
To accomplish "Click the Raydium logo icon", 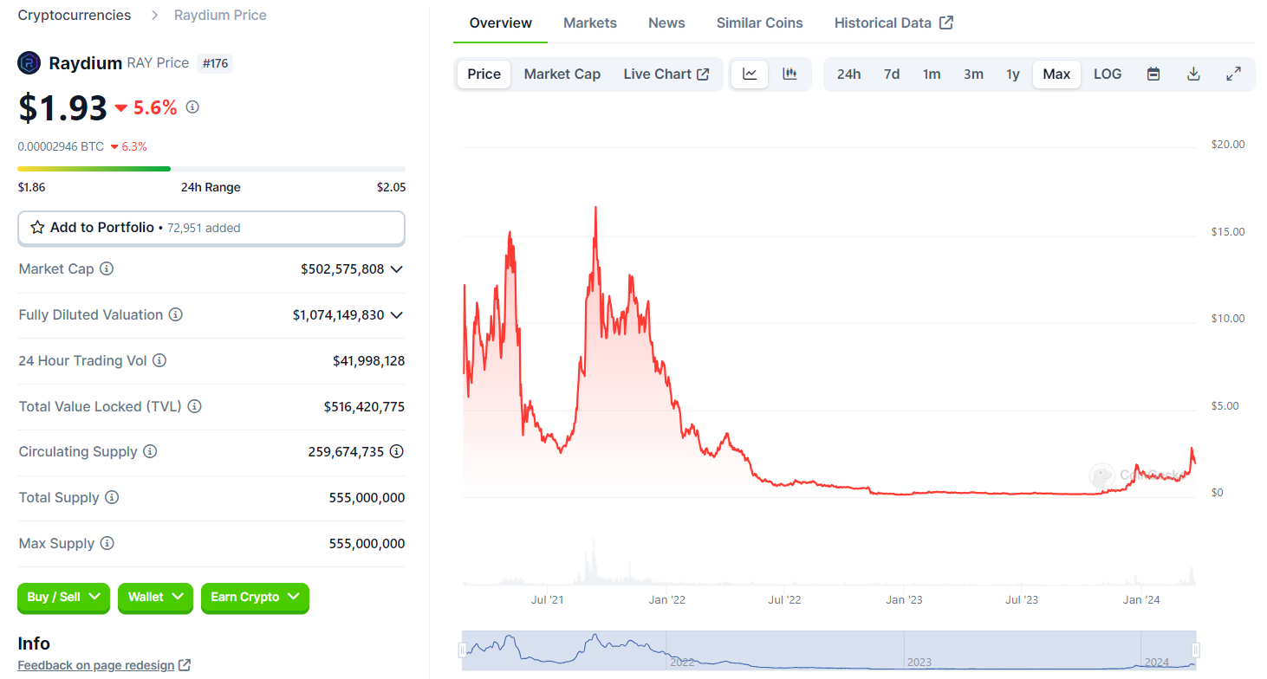I will pos(29,62).
